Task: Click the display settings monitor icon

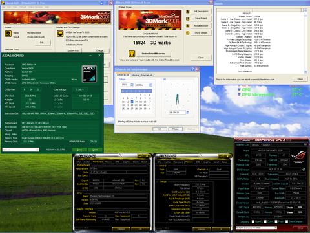Action: click(60, 34)
